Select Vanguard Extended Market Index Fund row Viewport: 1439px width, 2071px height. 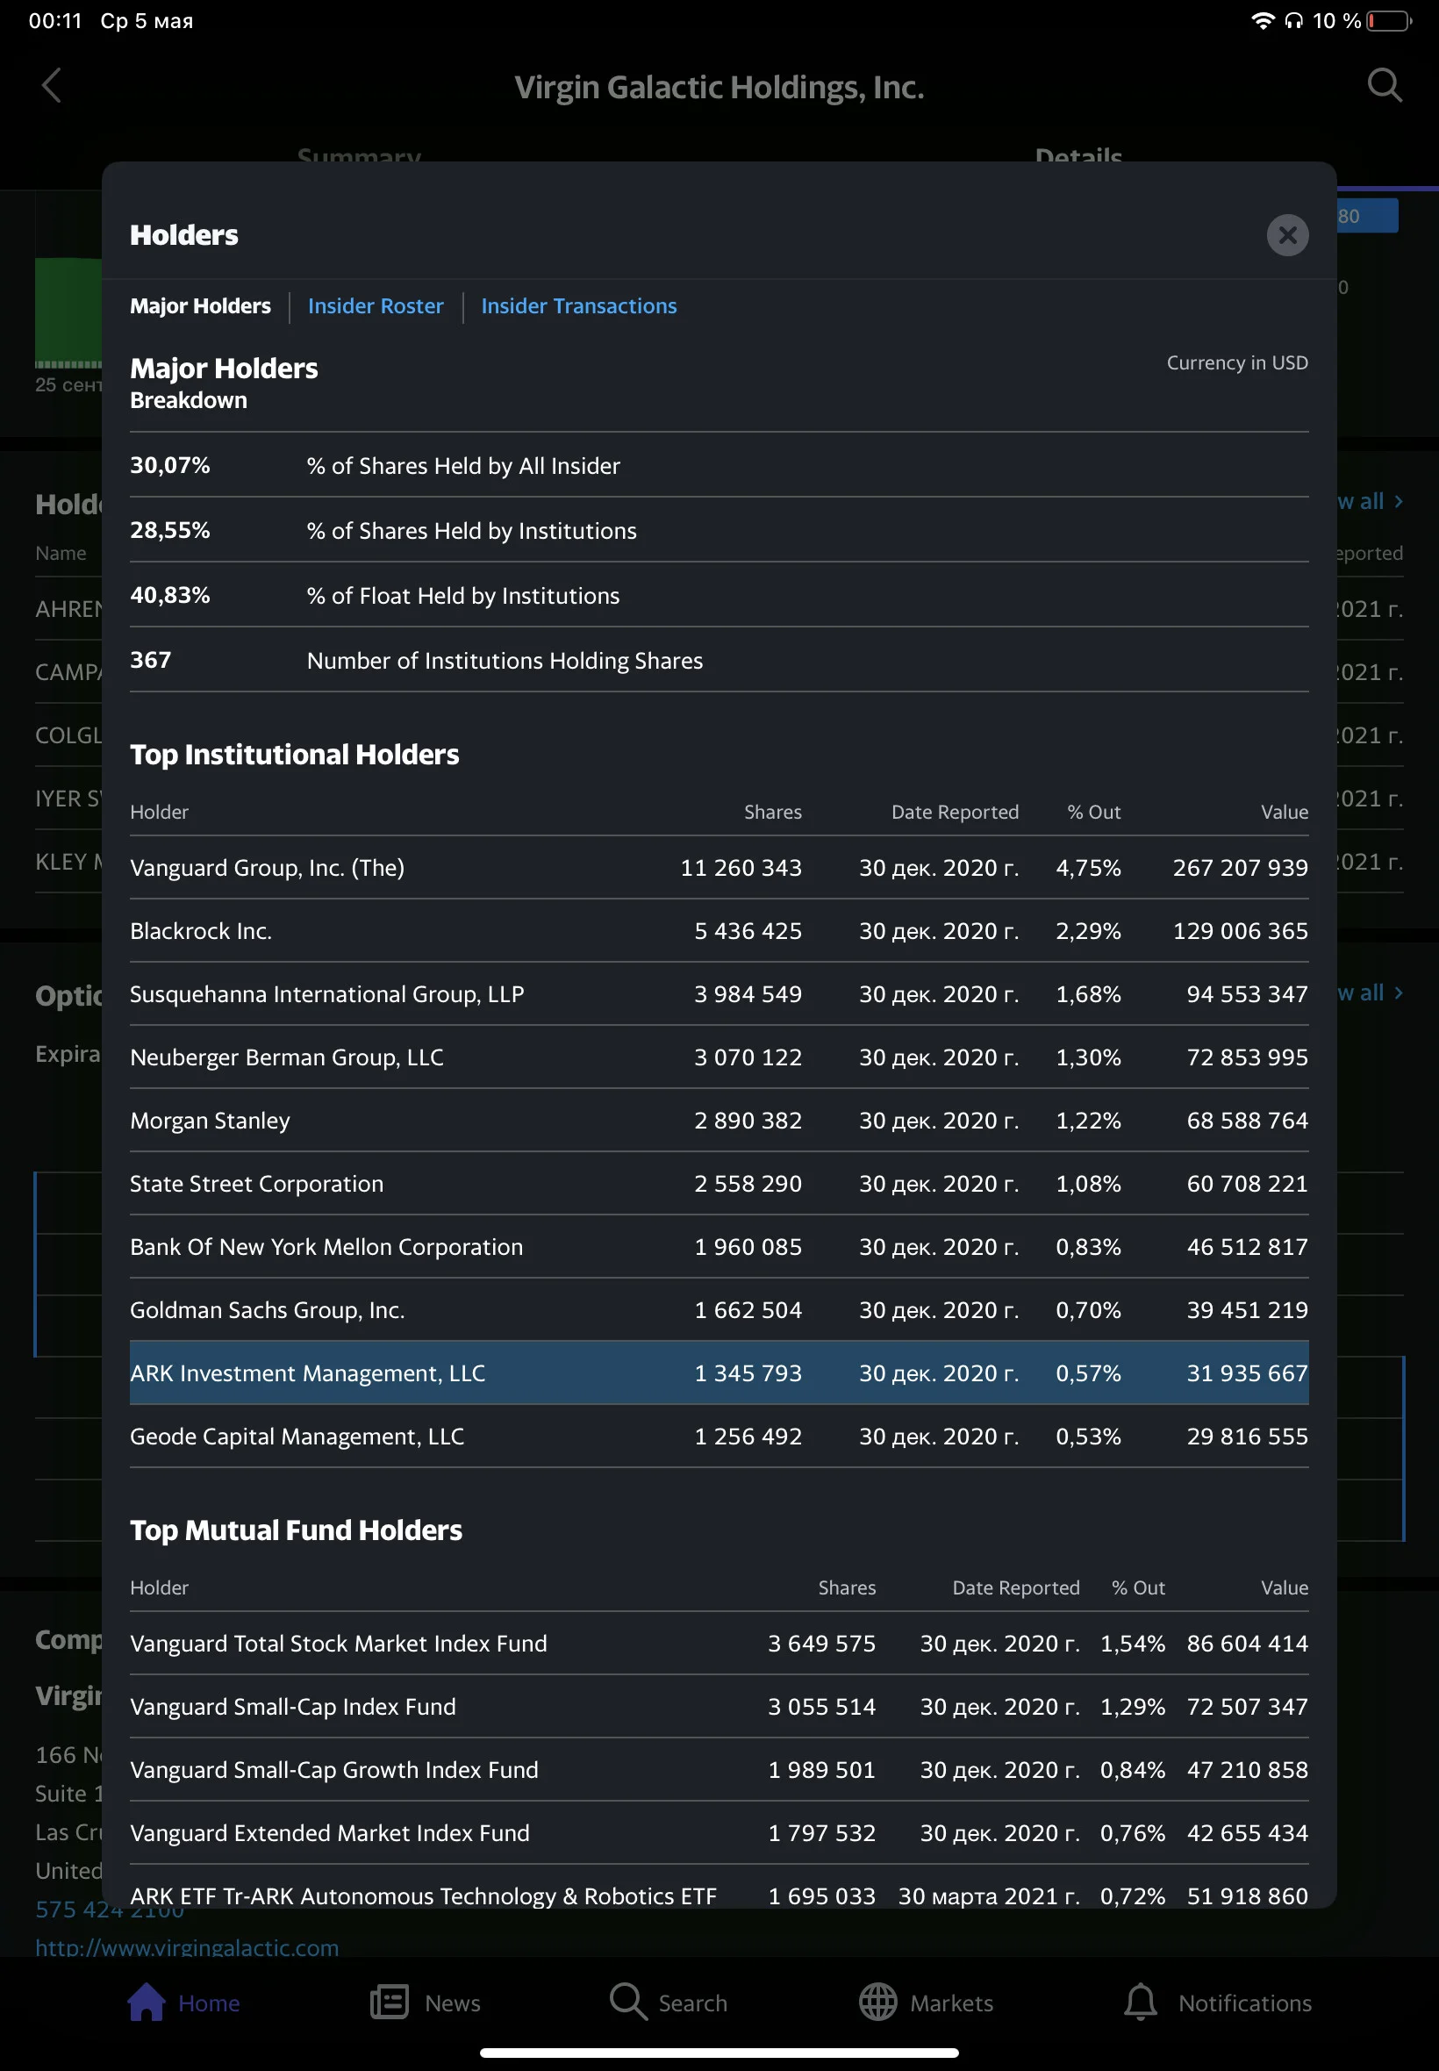click(719, 1832)
